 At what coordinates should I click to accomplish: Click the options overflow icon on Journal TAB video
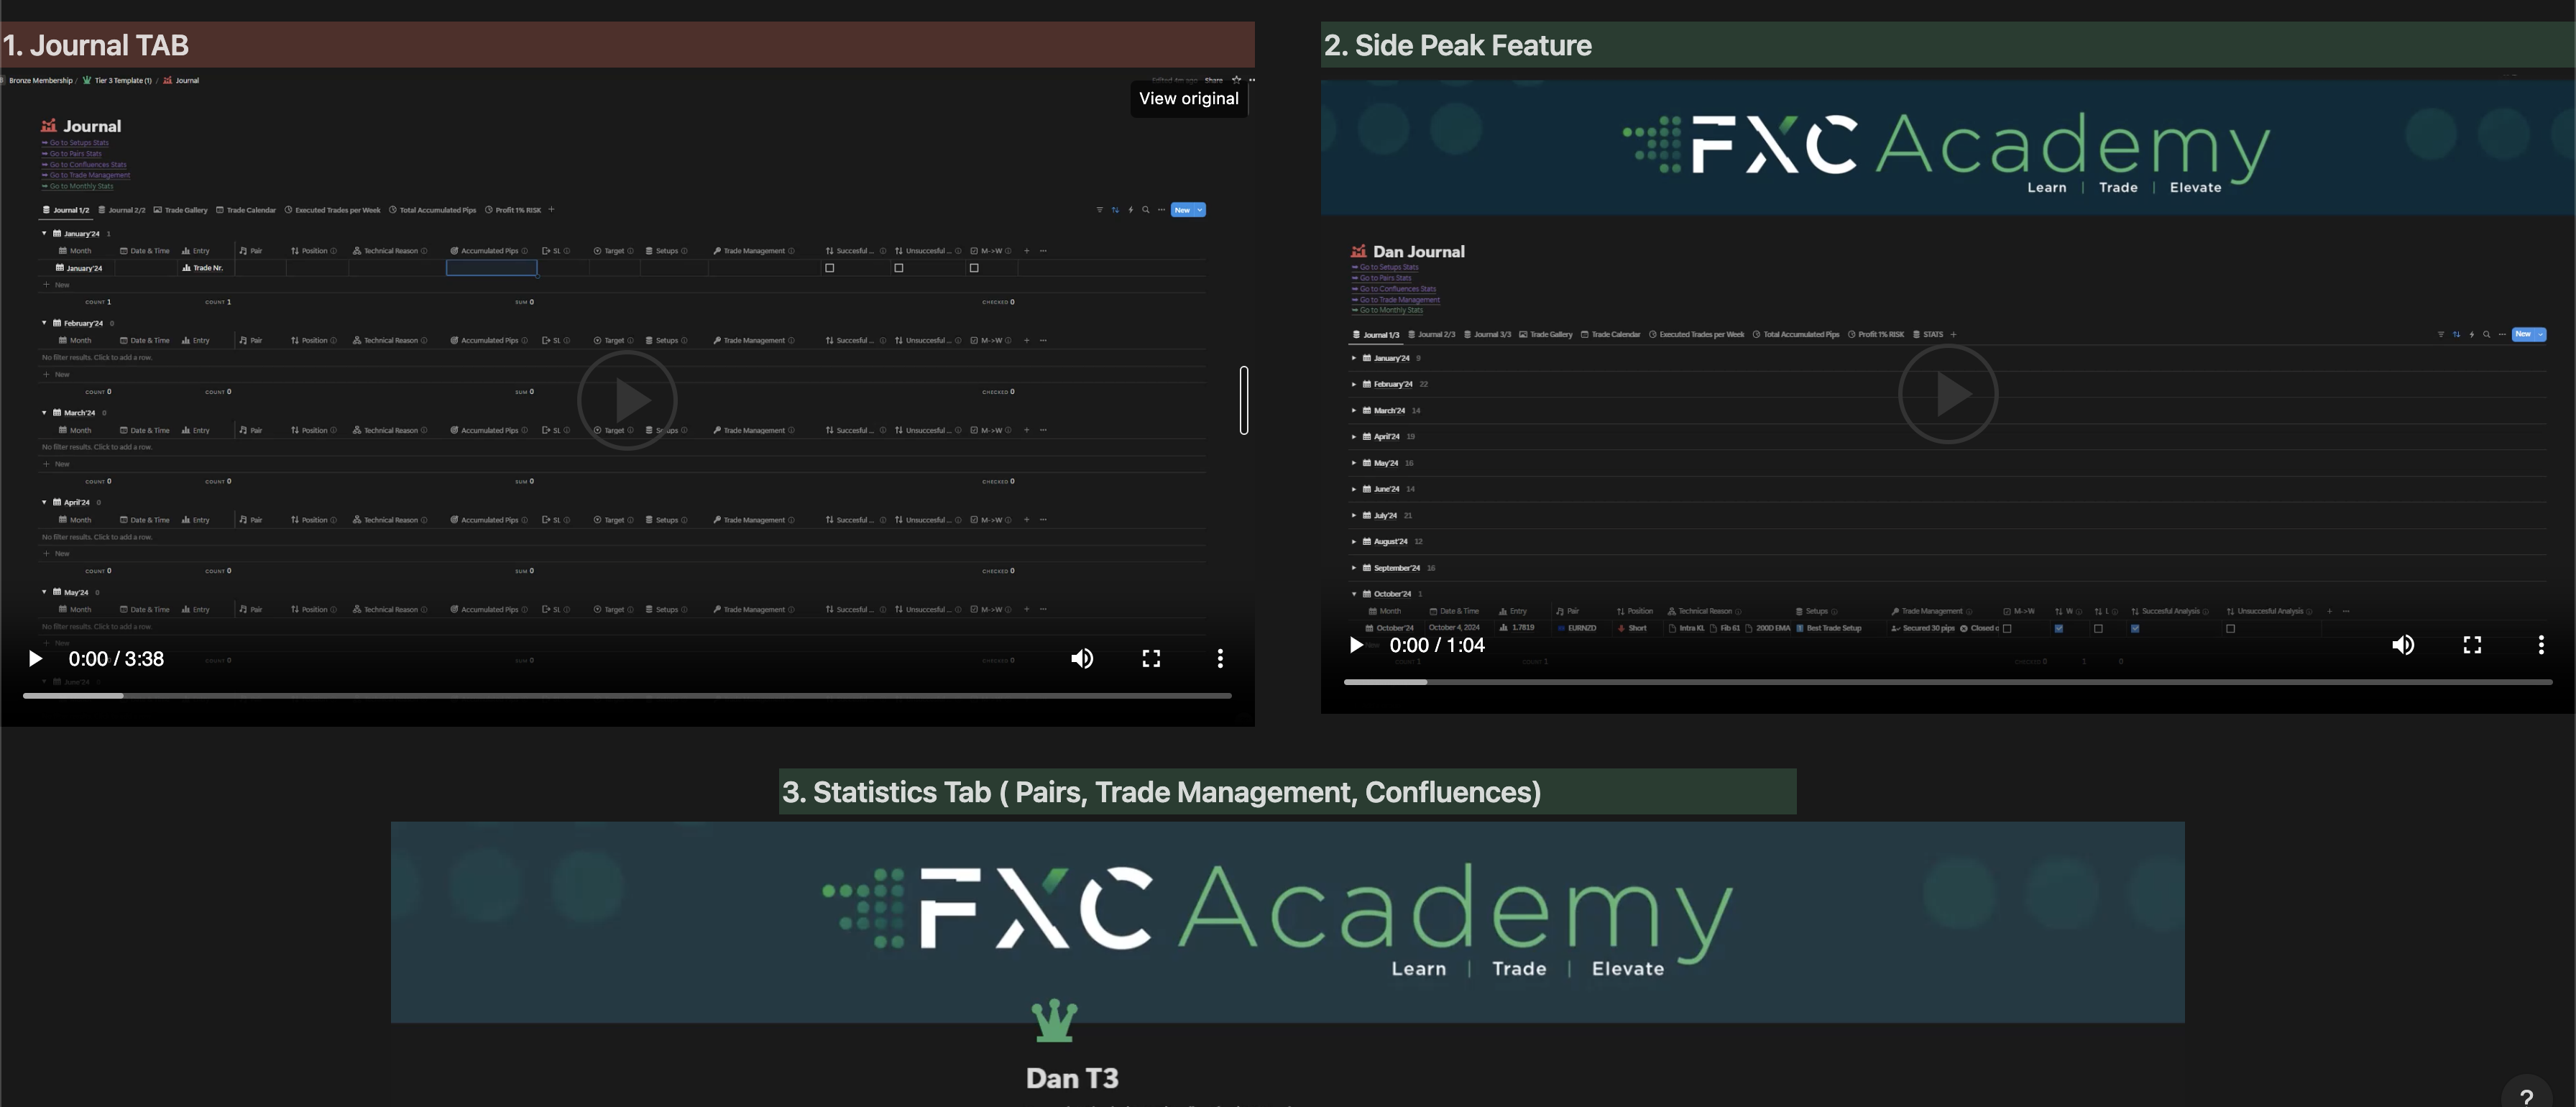pyautogui.click(x=1219, y=658)
